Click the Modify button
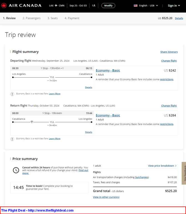186x214 pixels. (x=108, y=6)
